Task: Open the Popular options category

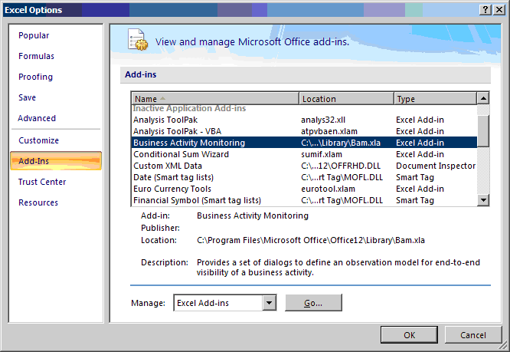Action: click(34, 35)
